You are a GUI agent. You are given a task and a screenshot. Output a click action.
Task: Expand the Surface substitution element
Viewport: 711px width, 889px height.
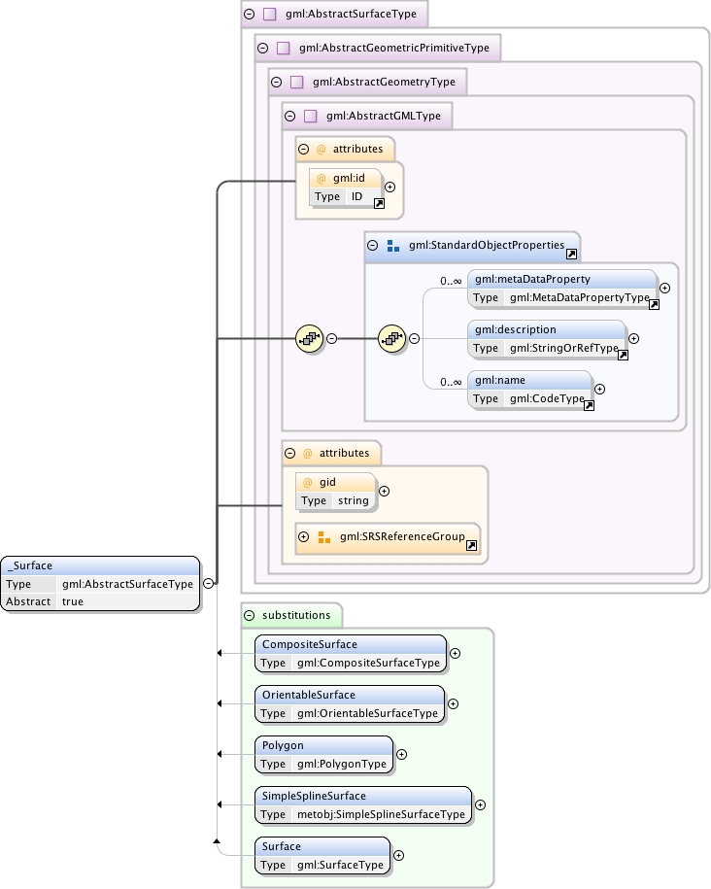398,855
